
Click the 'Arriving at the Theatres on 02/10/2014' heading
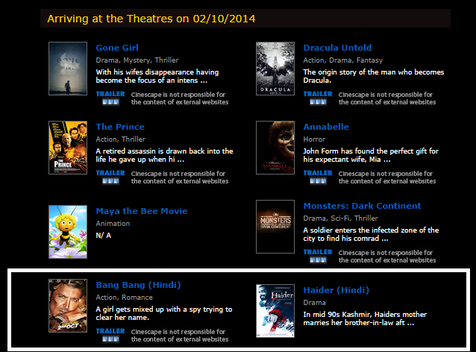151,19
